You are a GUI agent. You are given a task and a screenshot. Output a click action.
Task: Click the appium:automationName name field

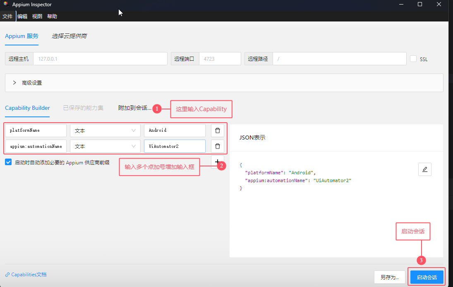pyautogui.click(x=36, y=146)
